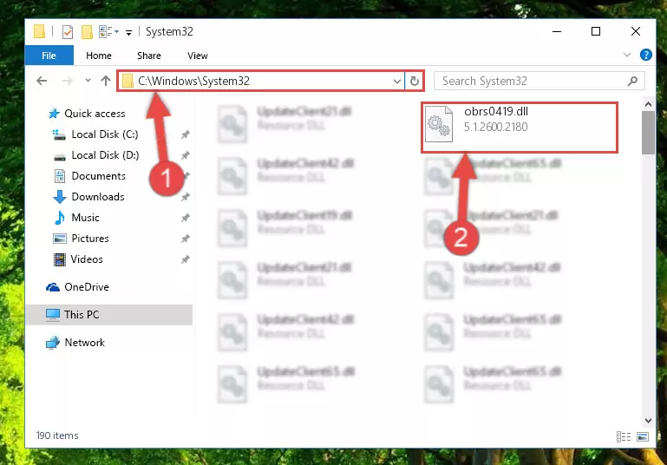
Task: Open the recent locations dropdown
Action: [88, 80]
